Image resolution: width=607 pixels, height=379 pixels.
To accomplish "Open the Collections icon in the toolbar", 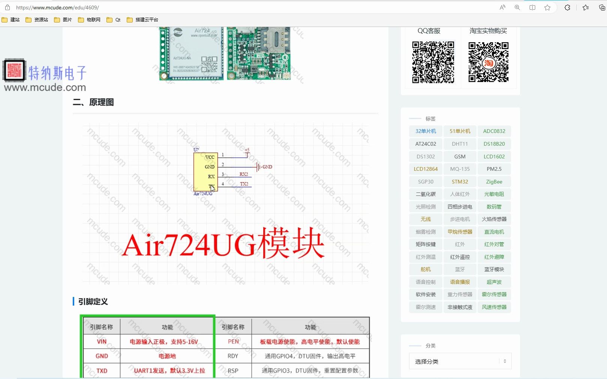I will (x=602, y=7).
